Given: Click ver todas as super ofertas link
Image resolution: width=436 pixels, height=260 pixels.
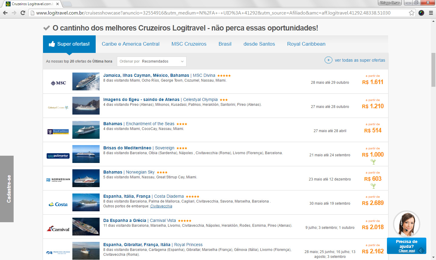Looking at the screenshot, I should 360,60.
